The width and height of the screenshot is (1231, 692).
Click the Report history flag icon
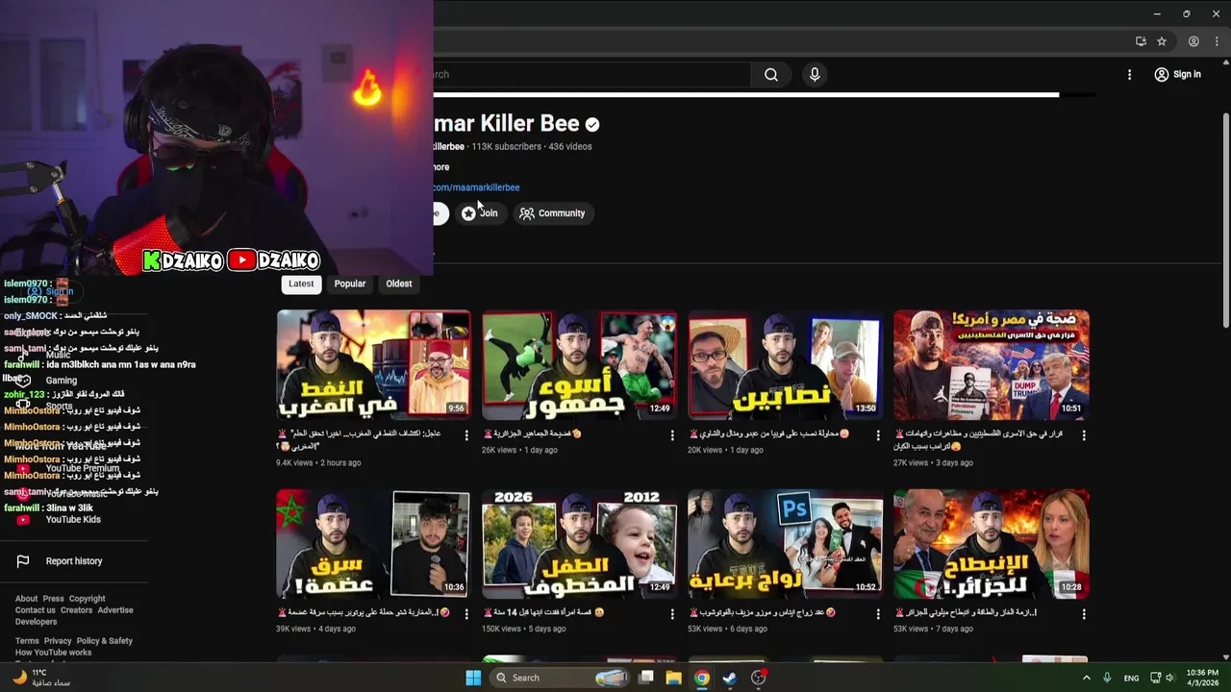point(23,561)
